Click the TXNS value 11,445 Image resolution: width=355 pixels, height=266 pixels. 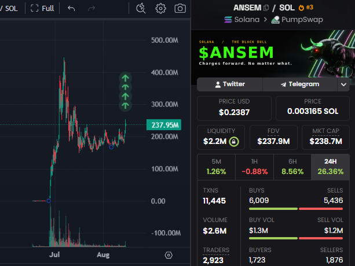click(214, 201)
